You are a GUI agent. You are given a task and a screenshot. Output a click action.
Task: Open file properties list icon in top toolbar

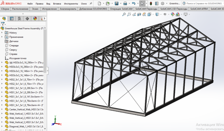point(157,3)
